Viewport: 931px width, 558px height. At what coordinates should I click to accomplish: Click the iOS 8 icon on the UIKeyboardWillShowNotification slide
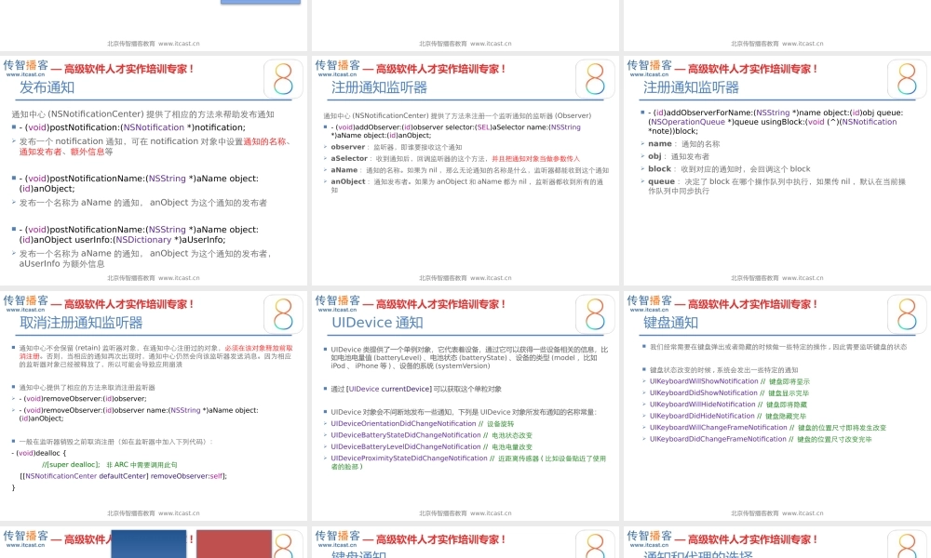coord(906,314)
